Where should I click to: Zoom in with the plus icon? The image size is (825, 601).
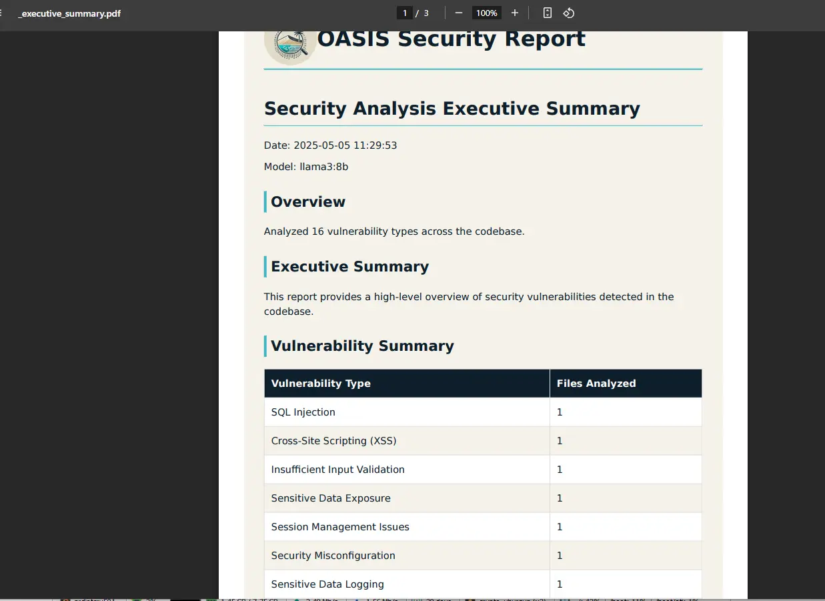(515, 13)
